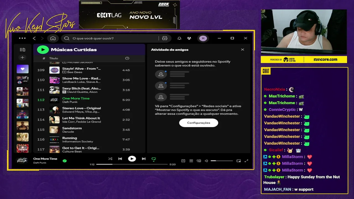
Task: Maximize the Spotify window
Action: pos(232,38)
